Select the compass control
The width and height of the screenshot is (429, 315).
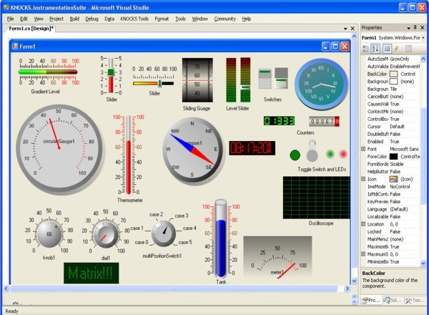pos(192,151)
